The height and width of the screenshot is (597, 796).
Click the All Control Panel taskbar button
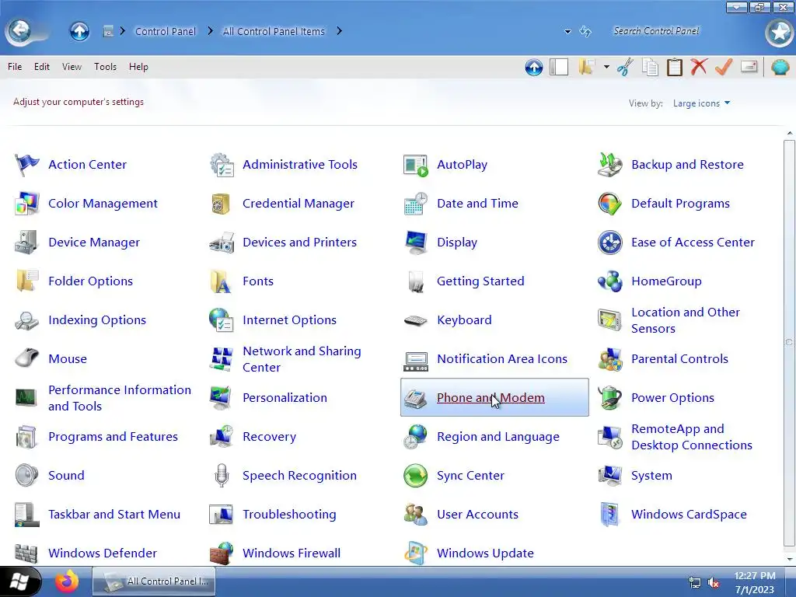(154, 581)
